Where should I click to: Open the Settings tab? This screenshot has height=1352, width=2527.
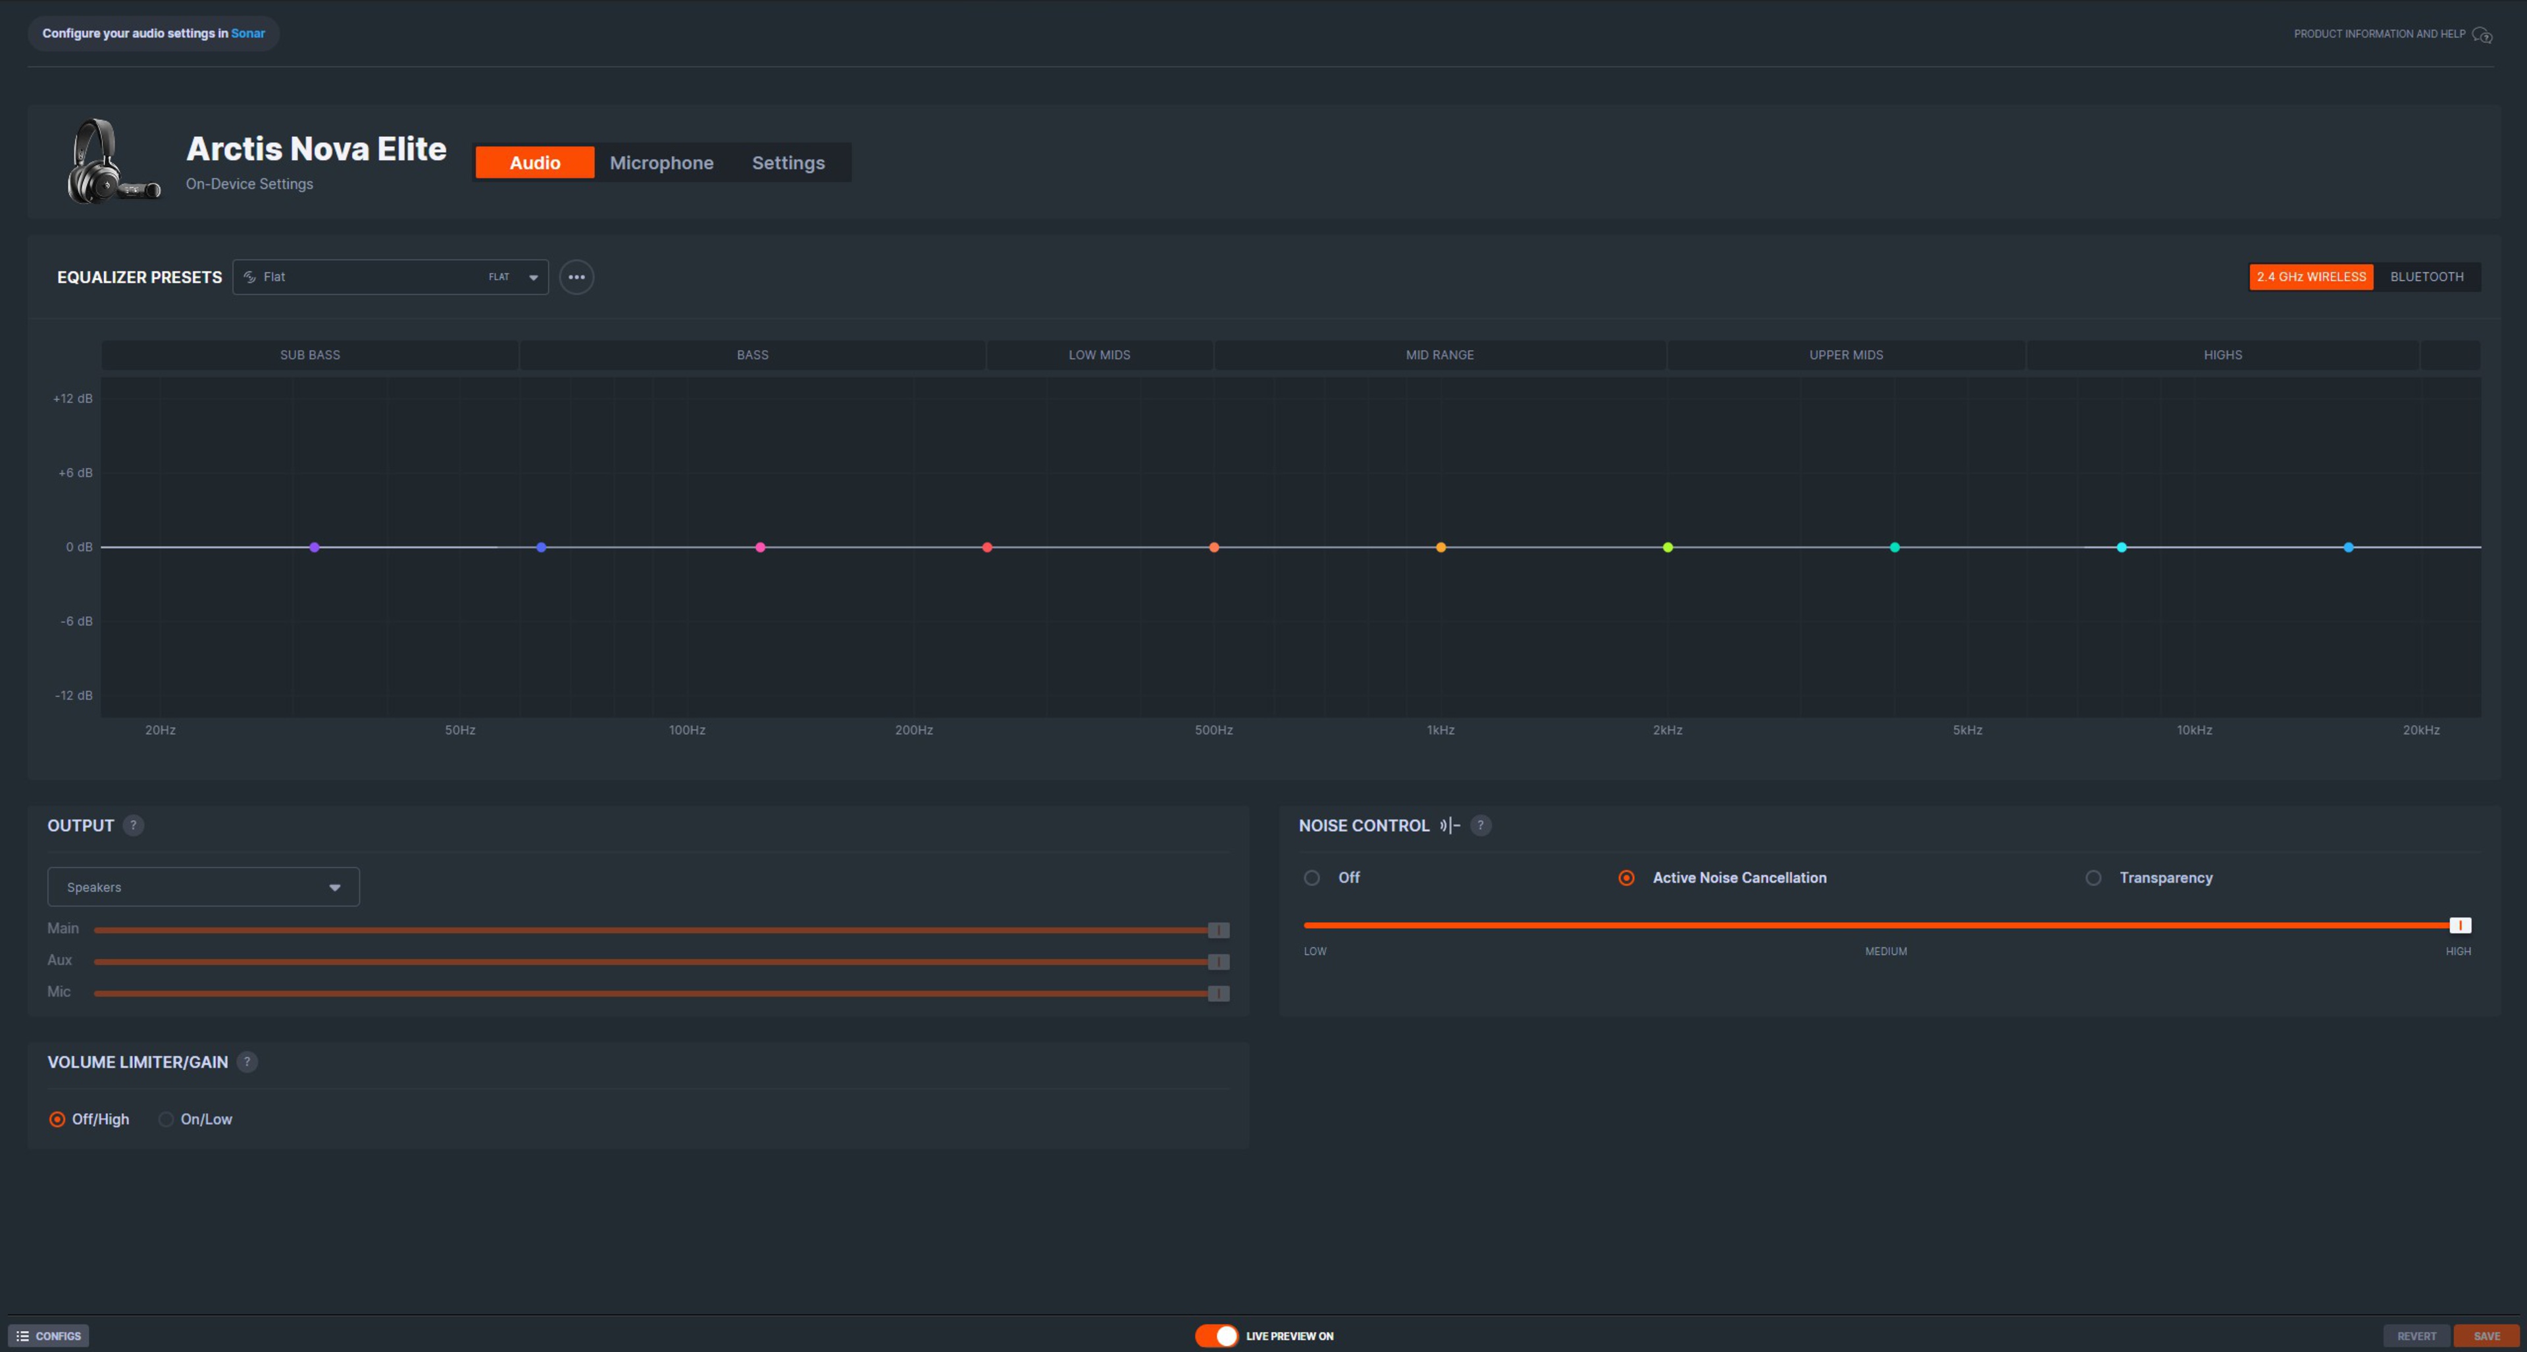788,163
